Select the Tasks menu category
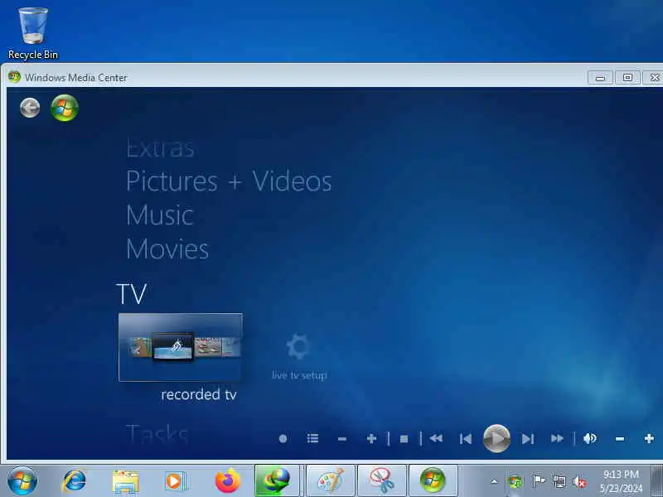 [x=157, y=434]
